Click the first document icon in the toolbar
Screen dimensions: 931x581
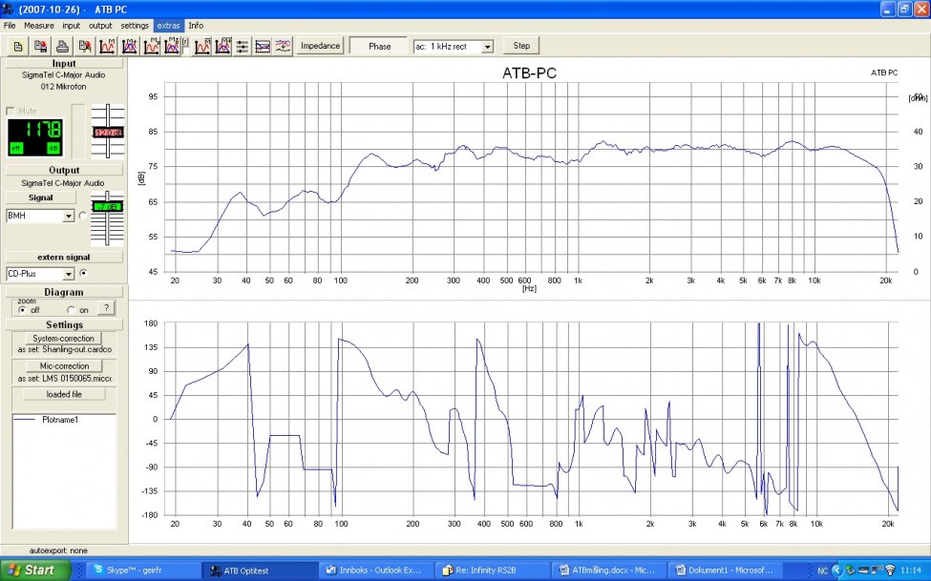coord(18,46)
